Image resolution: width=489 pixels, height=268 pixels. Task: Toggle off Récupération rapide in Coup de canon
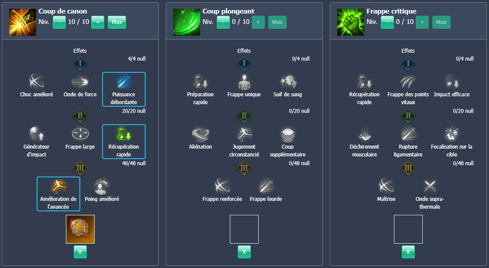coord(124,142)
